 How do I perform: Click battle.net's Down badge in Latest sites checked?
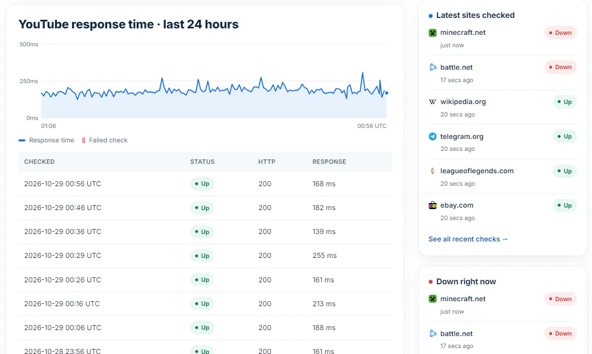click(x=561, y=67)
